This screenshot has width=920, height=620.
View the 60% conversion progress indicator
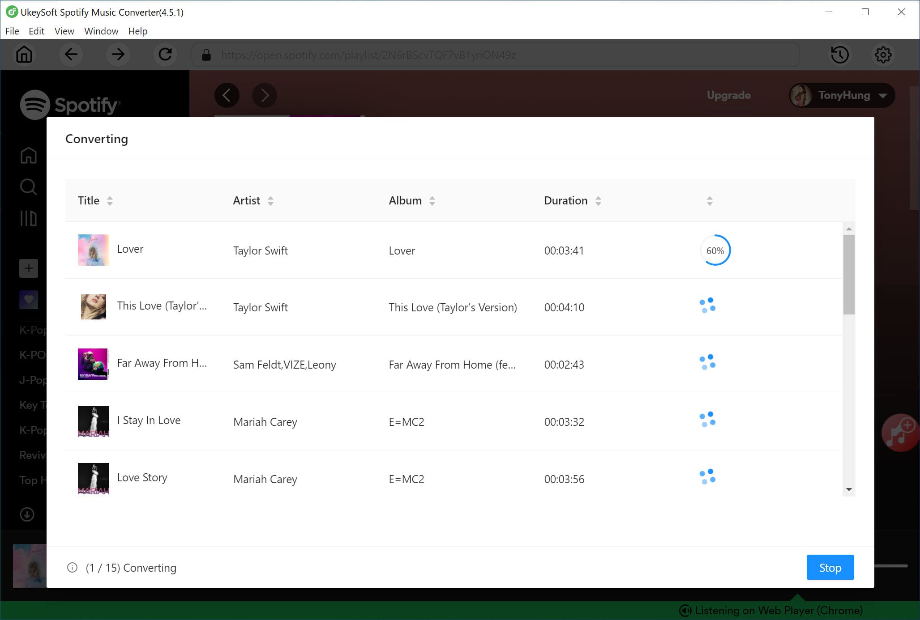click(715, 250)
